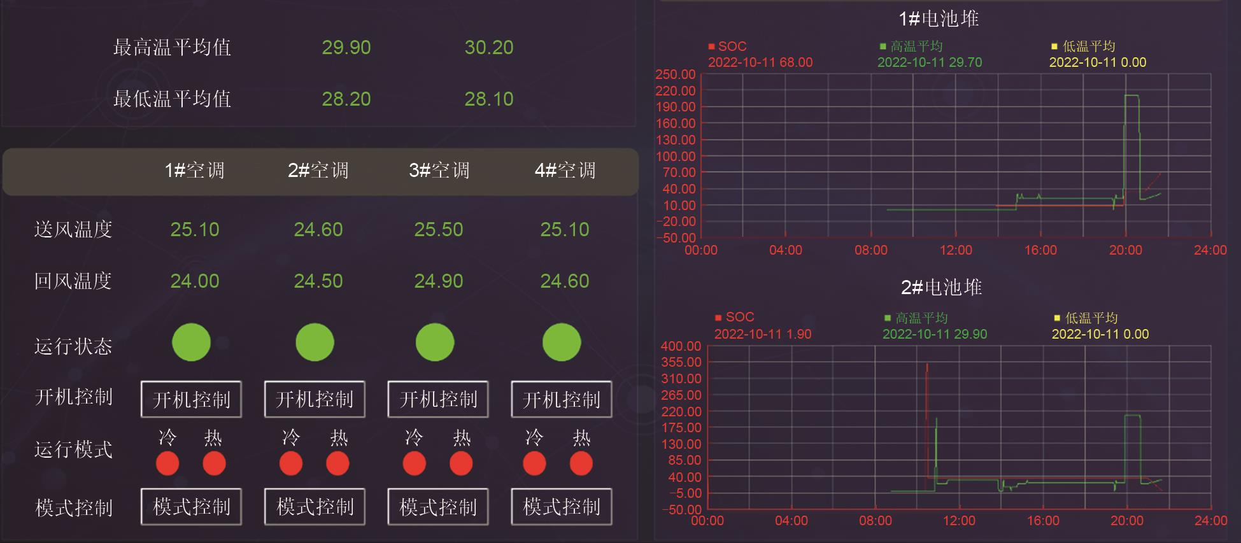1241x543 pixels.
Task: Toggle green 高温平均 legend in 1#电池堆 chart
Action: point(911,46)
